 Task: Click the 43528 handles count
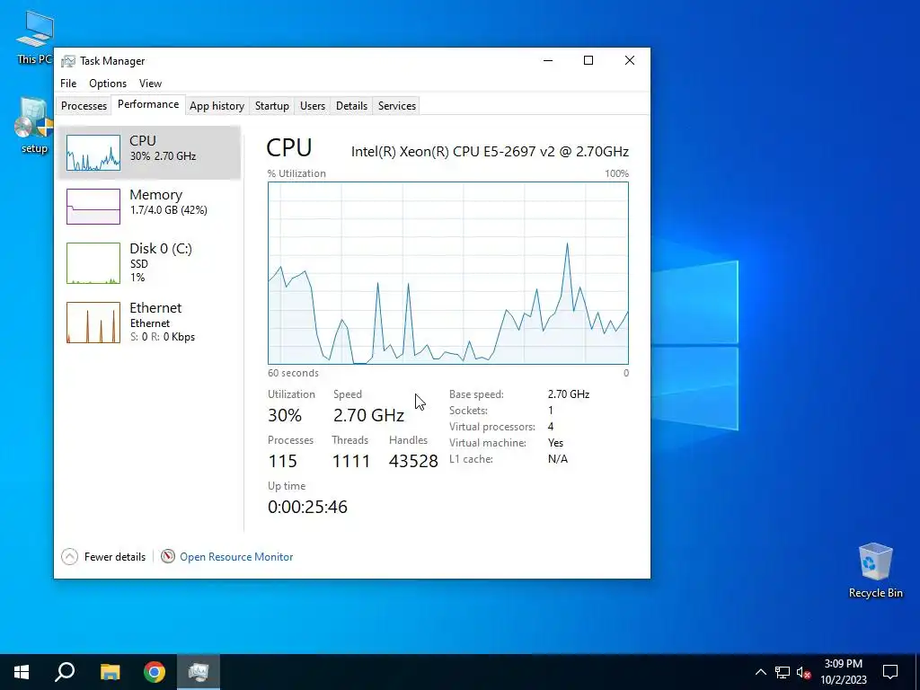coord(413,461)
